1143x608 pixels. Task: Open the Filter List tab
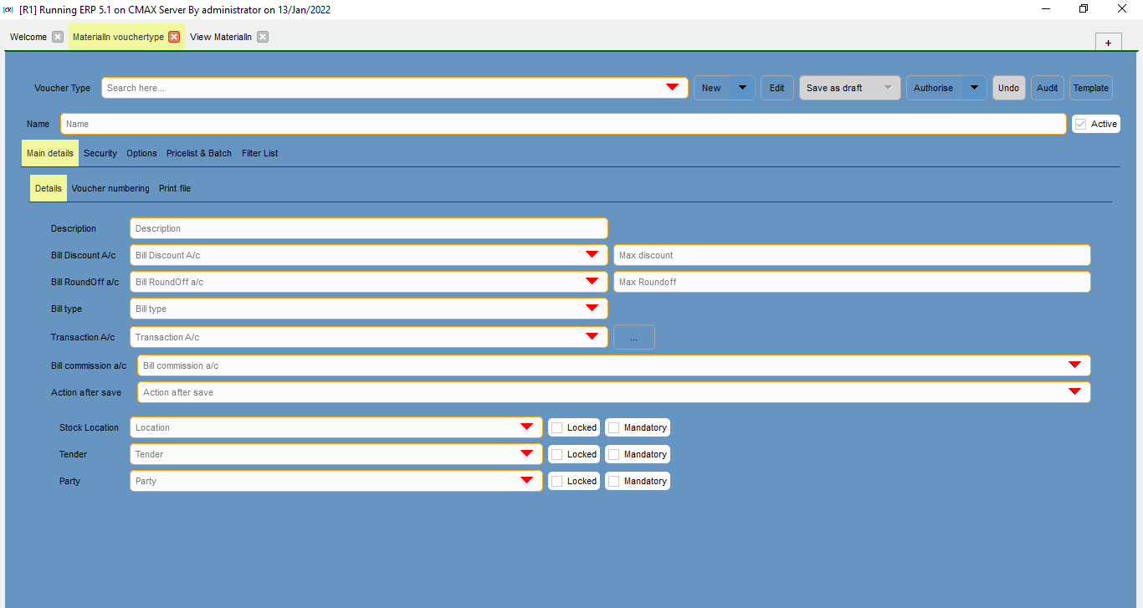(x=259, y=153)
